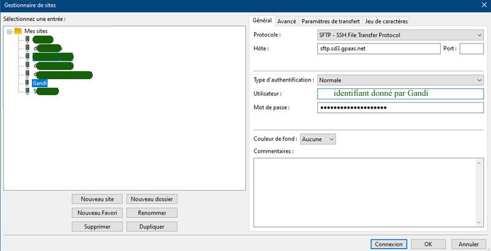Collapse the Mes sites tree node
Screen dimensions: 491x251
click(x=9, y=31)
